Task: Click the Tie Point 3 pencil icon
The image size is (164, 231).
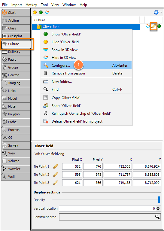Action: tap(56, 183)
